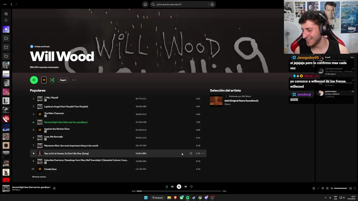Image resolution: width=358 pixels, height=201 pixels.
Task: Open the lyrics microphone icon
Action: coord(318,188)
